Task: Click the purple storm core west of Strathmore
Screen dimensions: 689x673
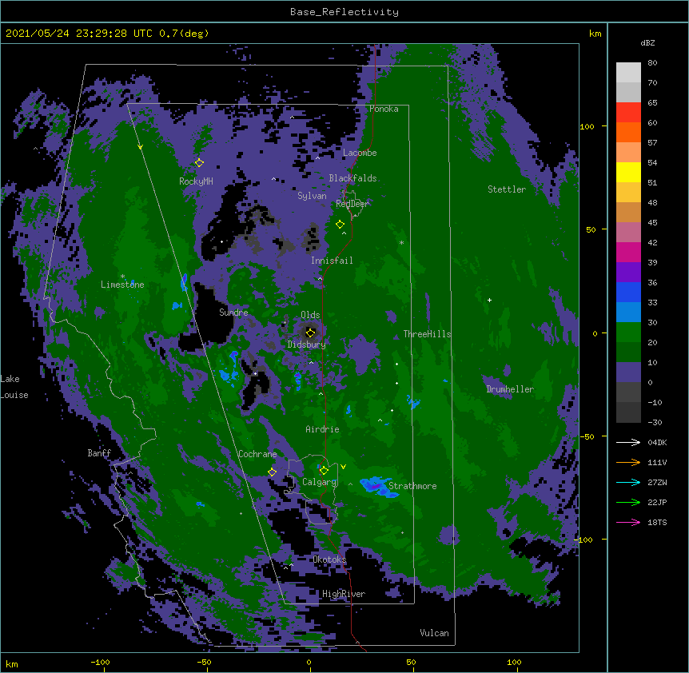Action: pos(374,486)
